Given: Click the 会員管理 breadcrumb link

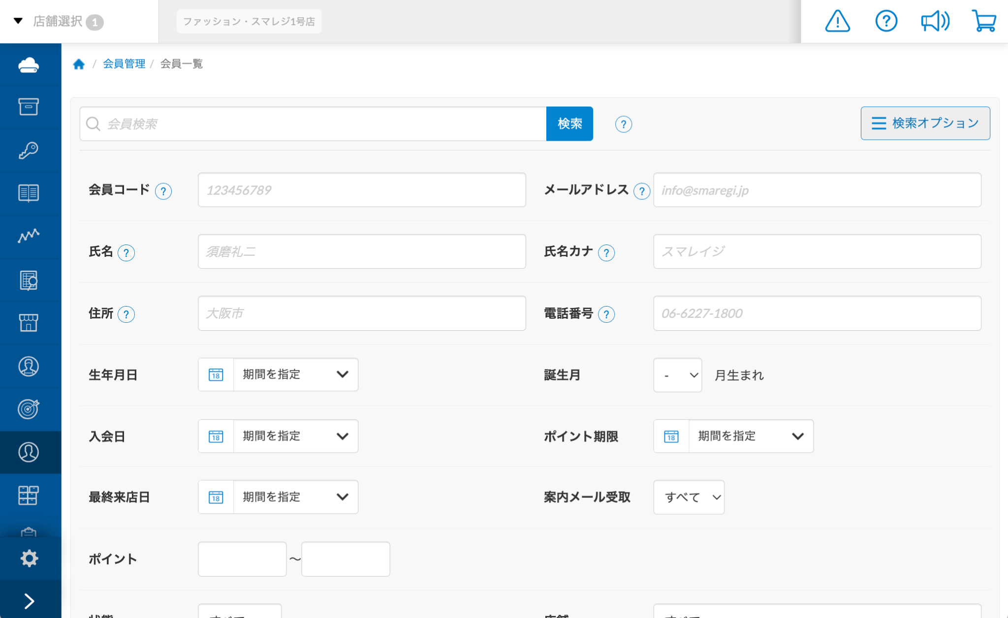Looking at the screenshot, I should 124,64.
